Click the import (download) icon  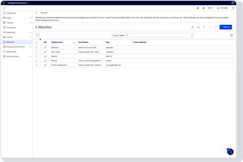pos(198,27)
